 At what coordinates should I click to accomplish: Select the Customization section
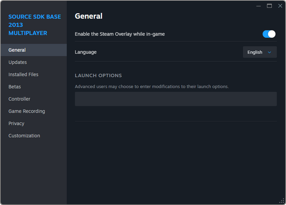coord(34,136)
